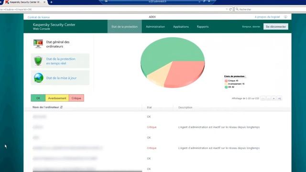The height and width of the screenshot is (172, 306).
Task: Click the Kaspersky tab favicon
Action: click(7, 2)
